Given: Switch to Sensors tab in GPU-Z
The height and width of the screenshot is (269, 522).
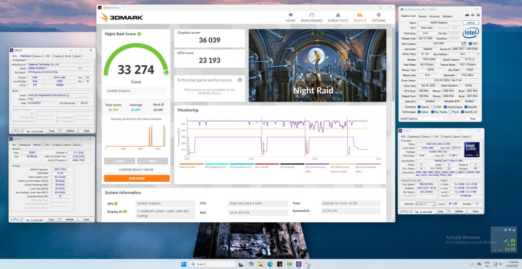Looking at the screenshot, I should (422, 16).
